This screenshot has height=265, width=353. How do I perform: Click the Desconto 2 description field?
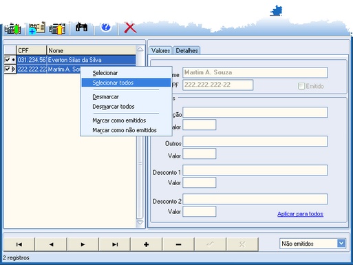point(255,199)
